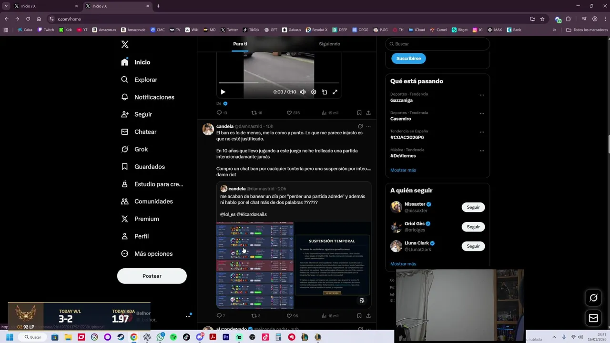Expand Más opciones in the sidebar
Screen dimensions: 610x343
point(147,254)
